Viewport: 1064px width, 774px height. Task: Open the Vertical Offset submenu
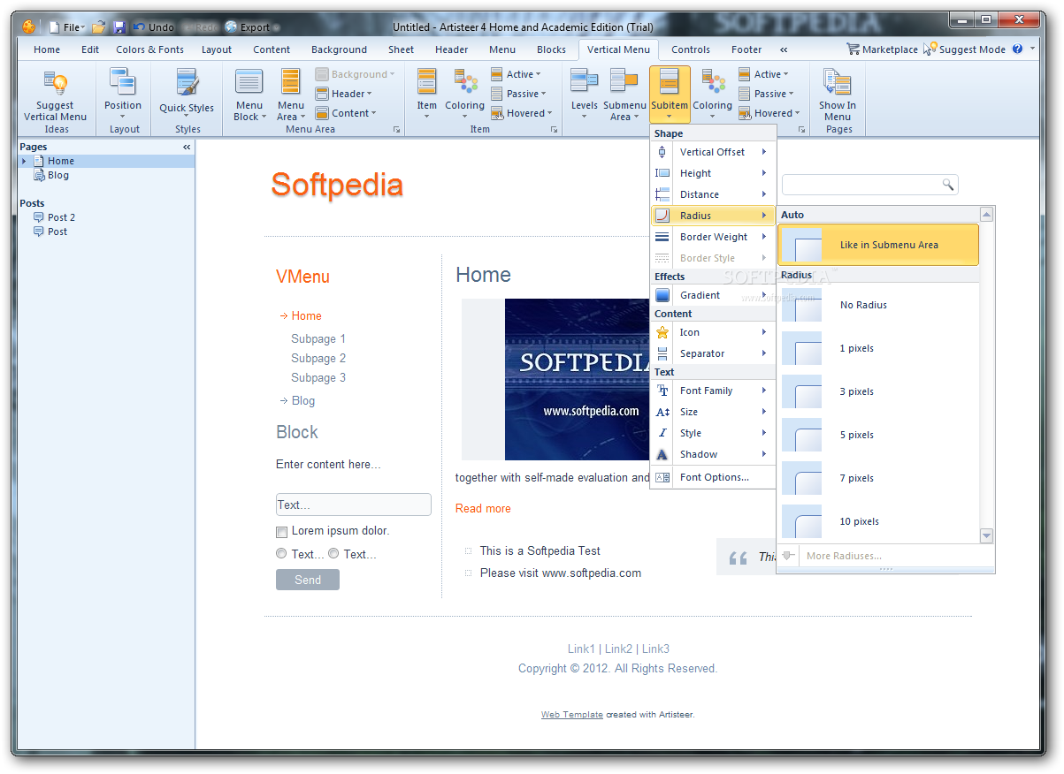pos(713,152)
